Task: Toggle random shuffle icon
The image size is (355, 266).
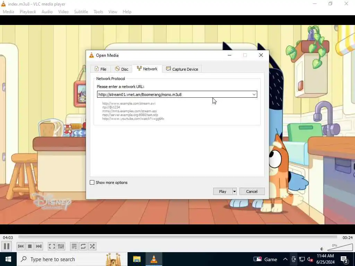Action: [92, 246]
